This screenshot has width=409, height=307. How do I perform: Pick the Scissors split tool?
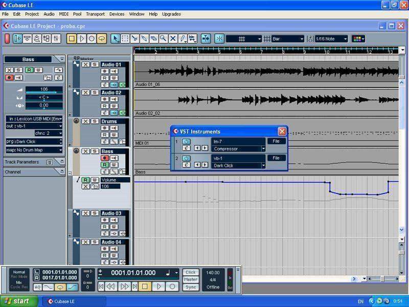pos(134,38)
